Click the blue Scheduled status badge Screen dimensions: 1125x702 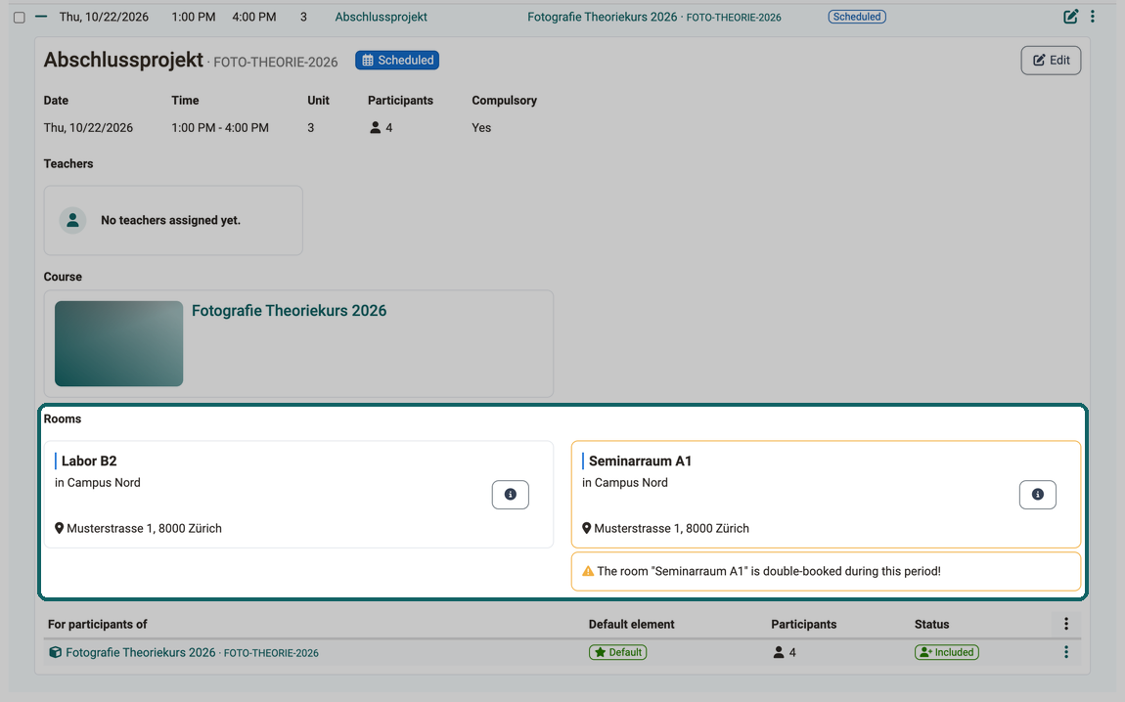(397, 61)
